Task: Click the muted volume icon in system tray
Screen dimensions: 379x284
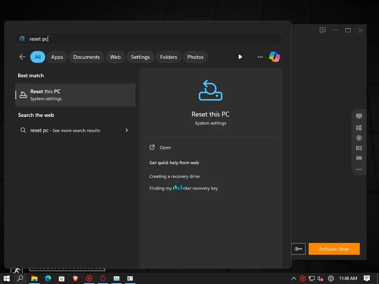Action: tap(321, 278)
